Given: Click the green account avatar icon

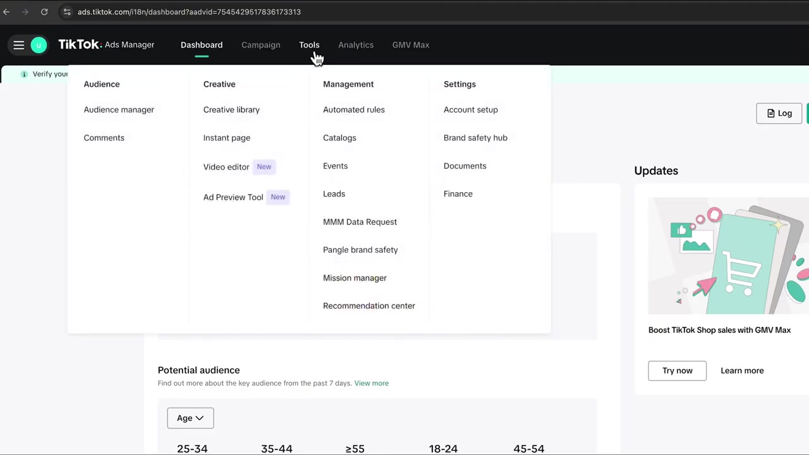Looking at the screenshot, I should [x=39, y=45].
